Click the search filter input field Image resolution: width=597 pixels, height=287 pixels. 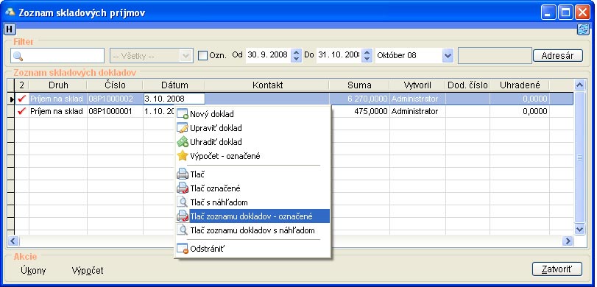pyautogui.click(x=57, y=56)
